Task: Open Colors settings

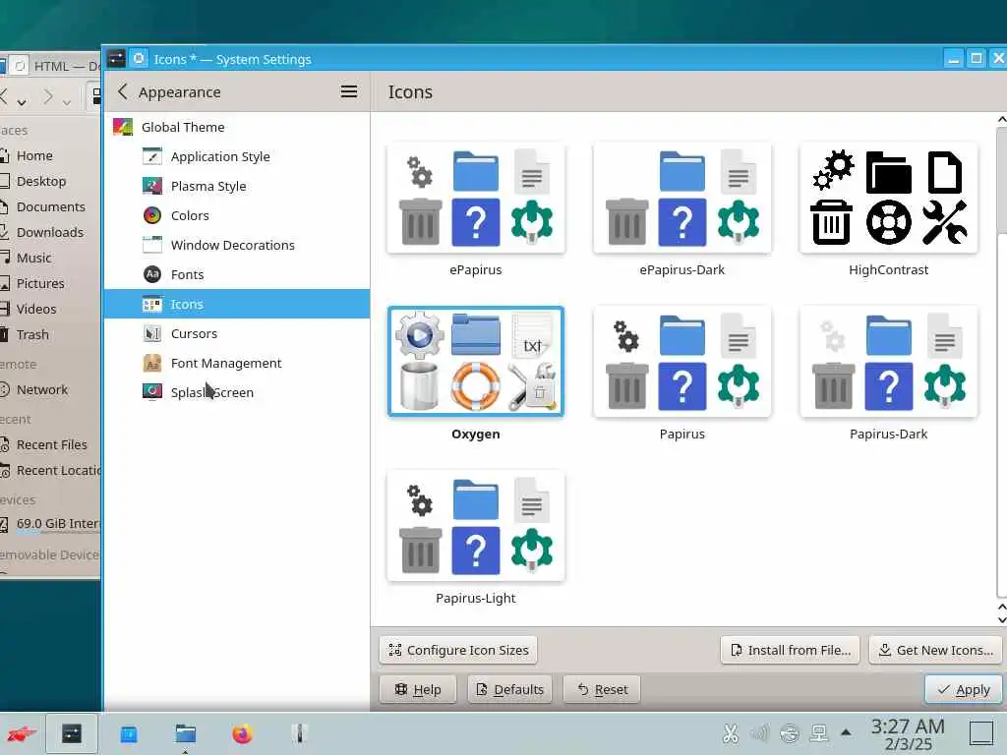Action: (x=236, y=215)
